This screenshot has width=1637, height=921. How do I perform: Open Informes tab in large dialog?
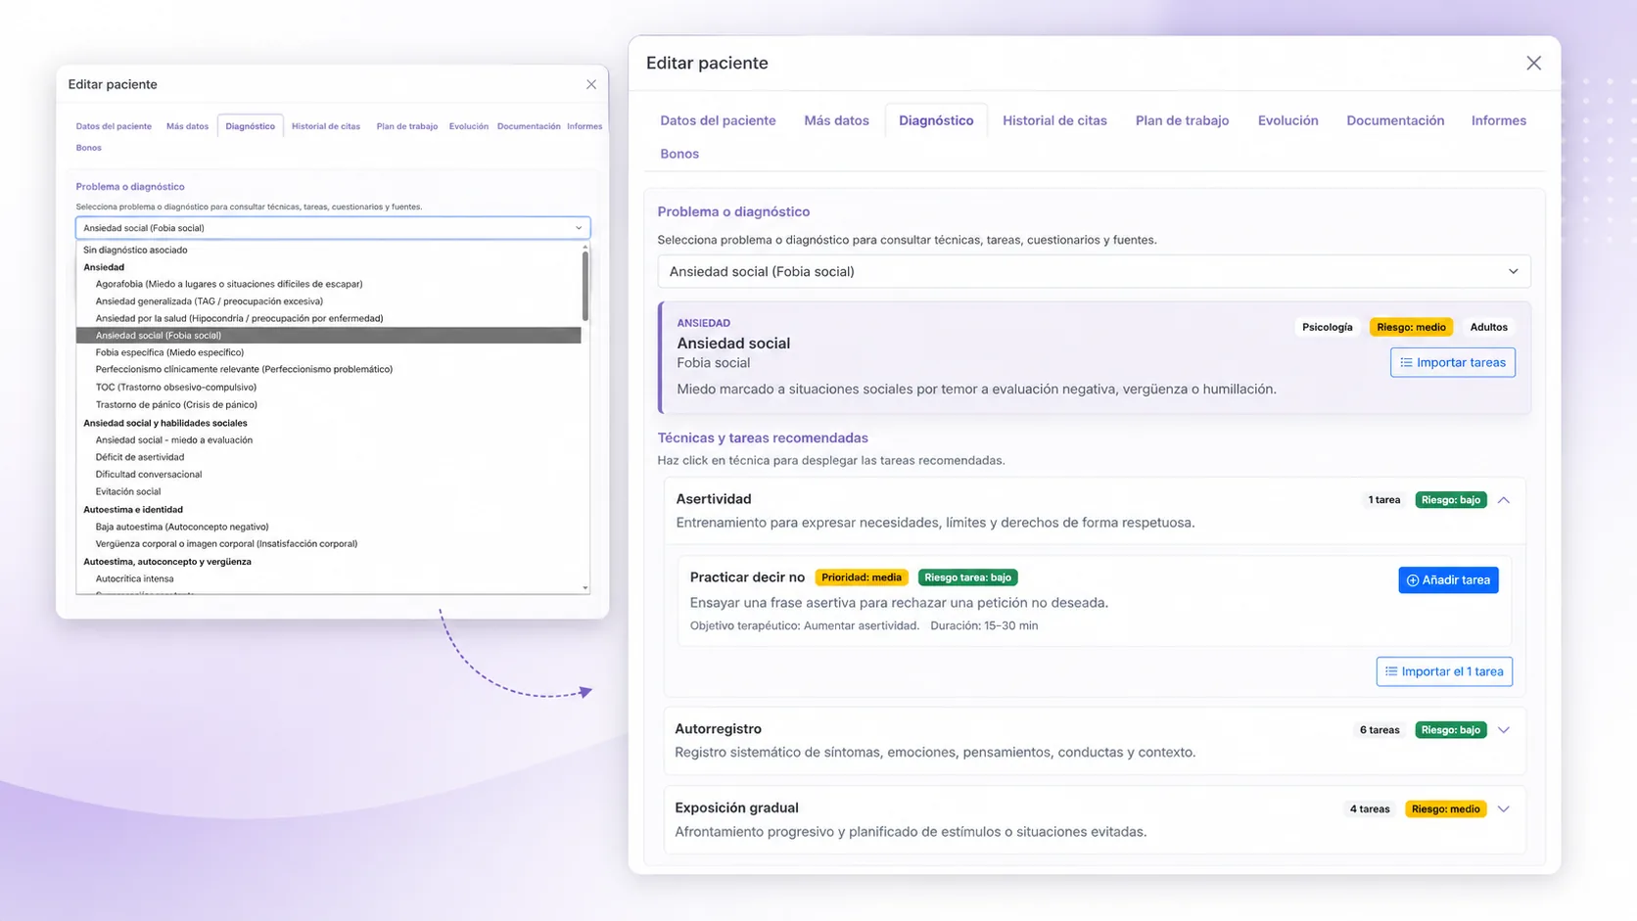point(1498,120)
